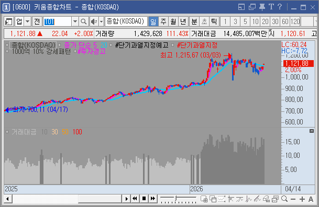The image size is (319, 207).
Task: Click moving average 5 label
Action: click(95, 45)
